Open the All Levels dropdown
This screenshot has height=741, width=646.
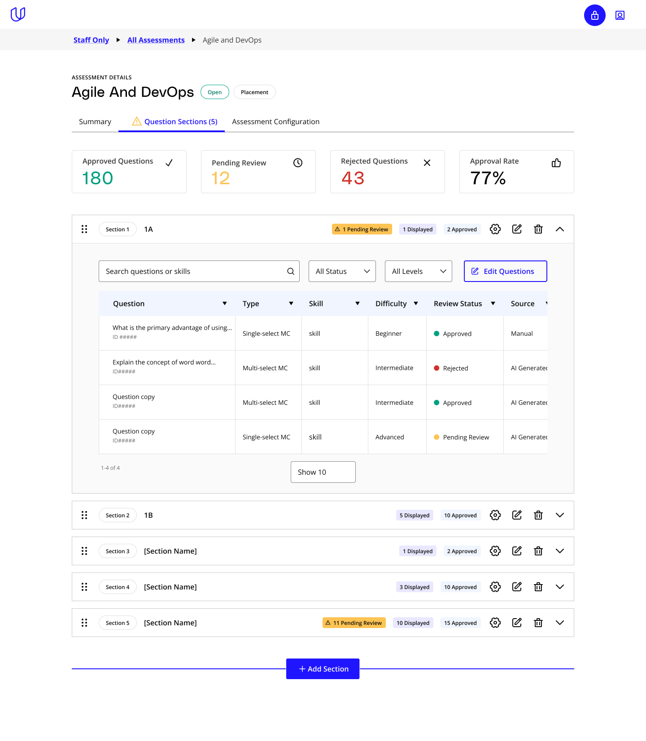point(419,271)
